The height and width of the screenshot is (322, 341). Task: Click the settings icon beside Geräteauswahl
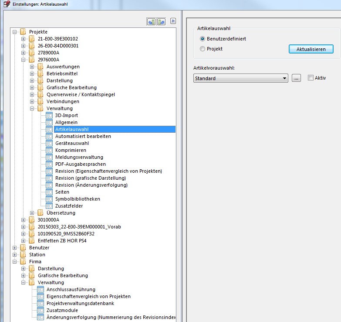click(x=49, y=143)
